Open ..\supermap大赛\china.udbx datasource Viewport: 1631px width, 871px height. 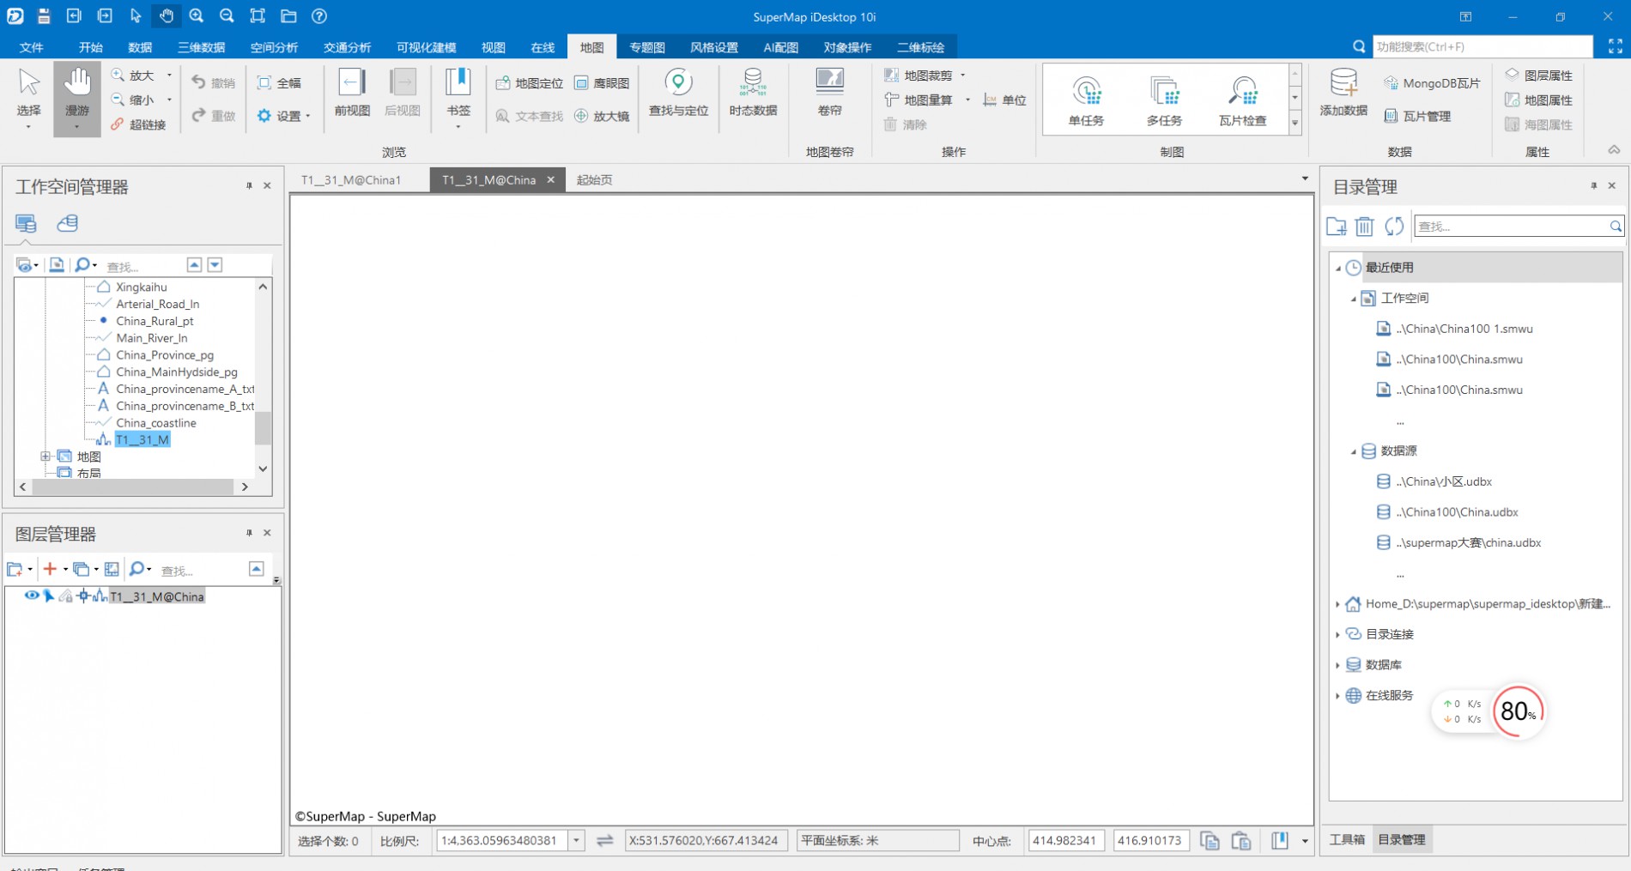[x=1469, y=542]
